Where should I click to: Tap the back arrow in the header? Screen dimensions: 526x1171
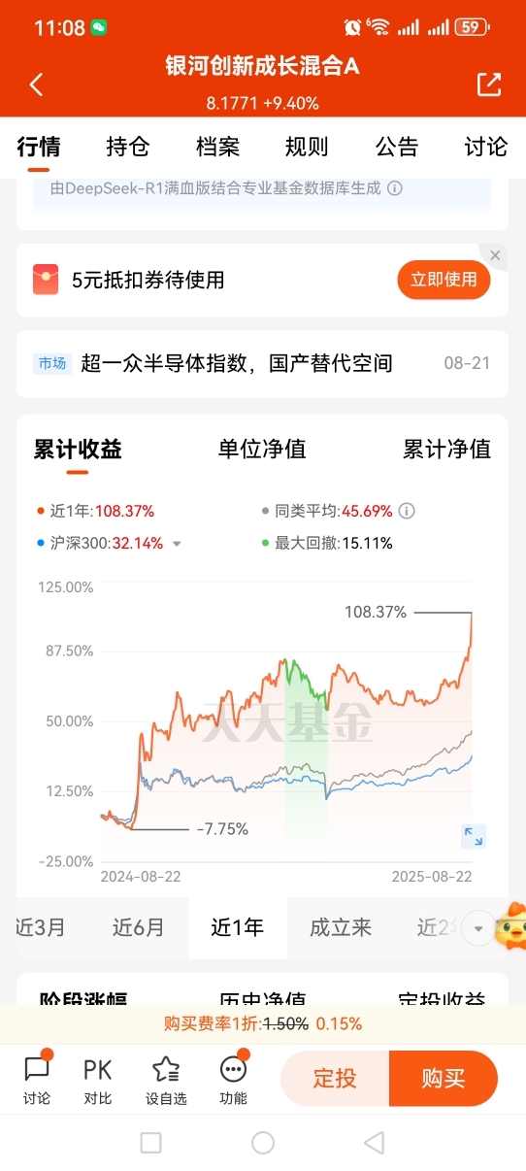pos(36,84)
